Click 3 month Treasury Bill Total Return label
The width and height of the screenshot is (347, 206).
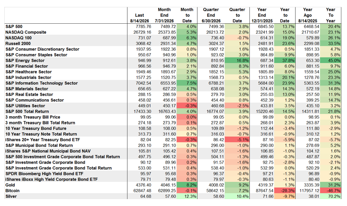[x=40, y=123]
